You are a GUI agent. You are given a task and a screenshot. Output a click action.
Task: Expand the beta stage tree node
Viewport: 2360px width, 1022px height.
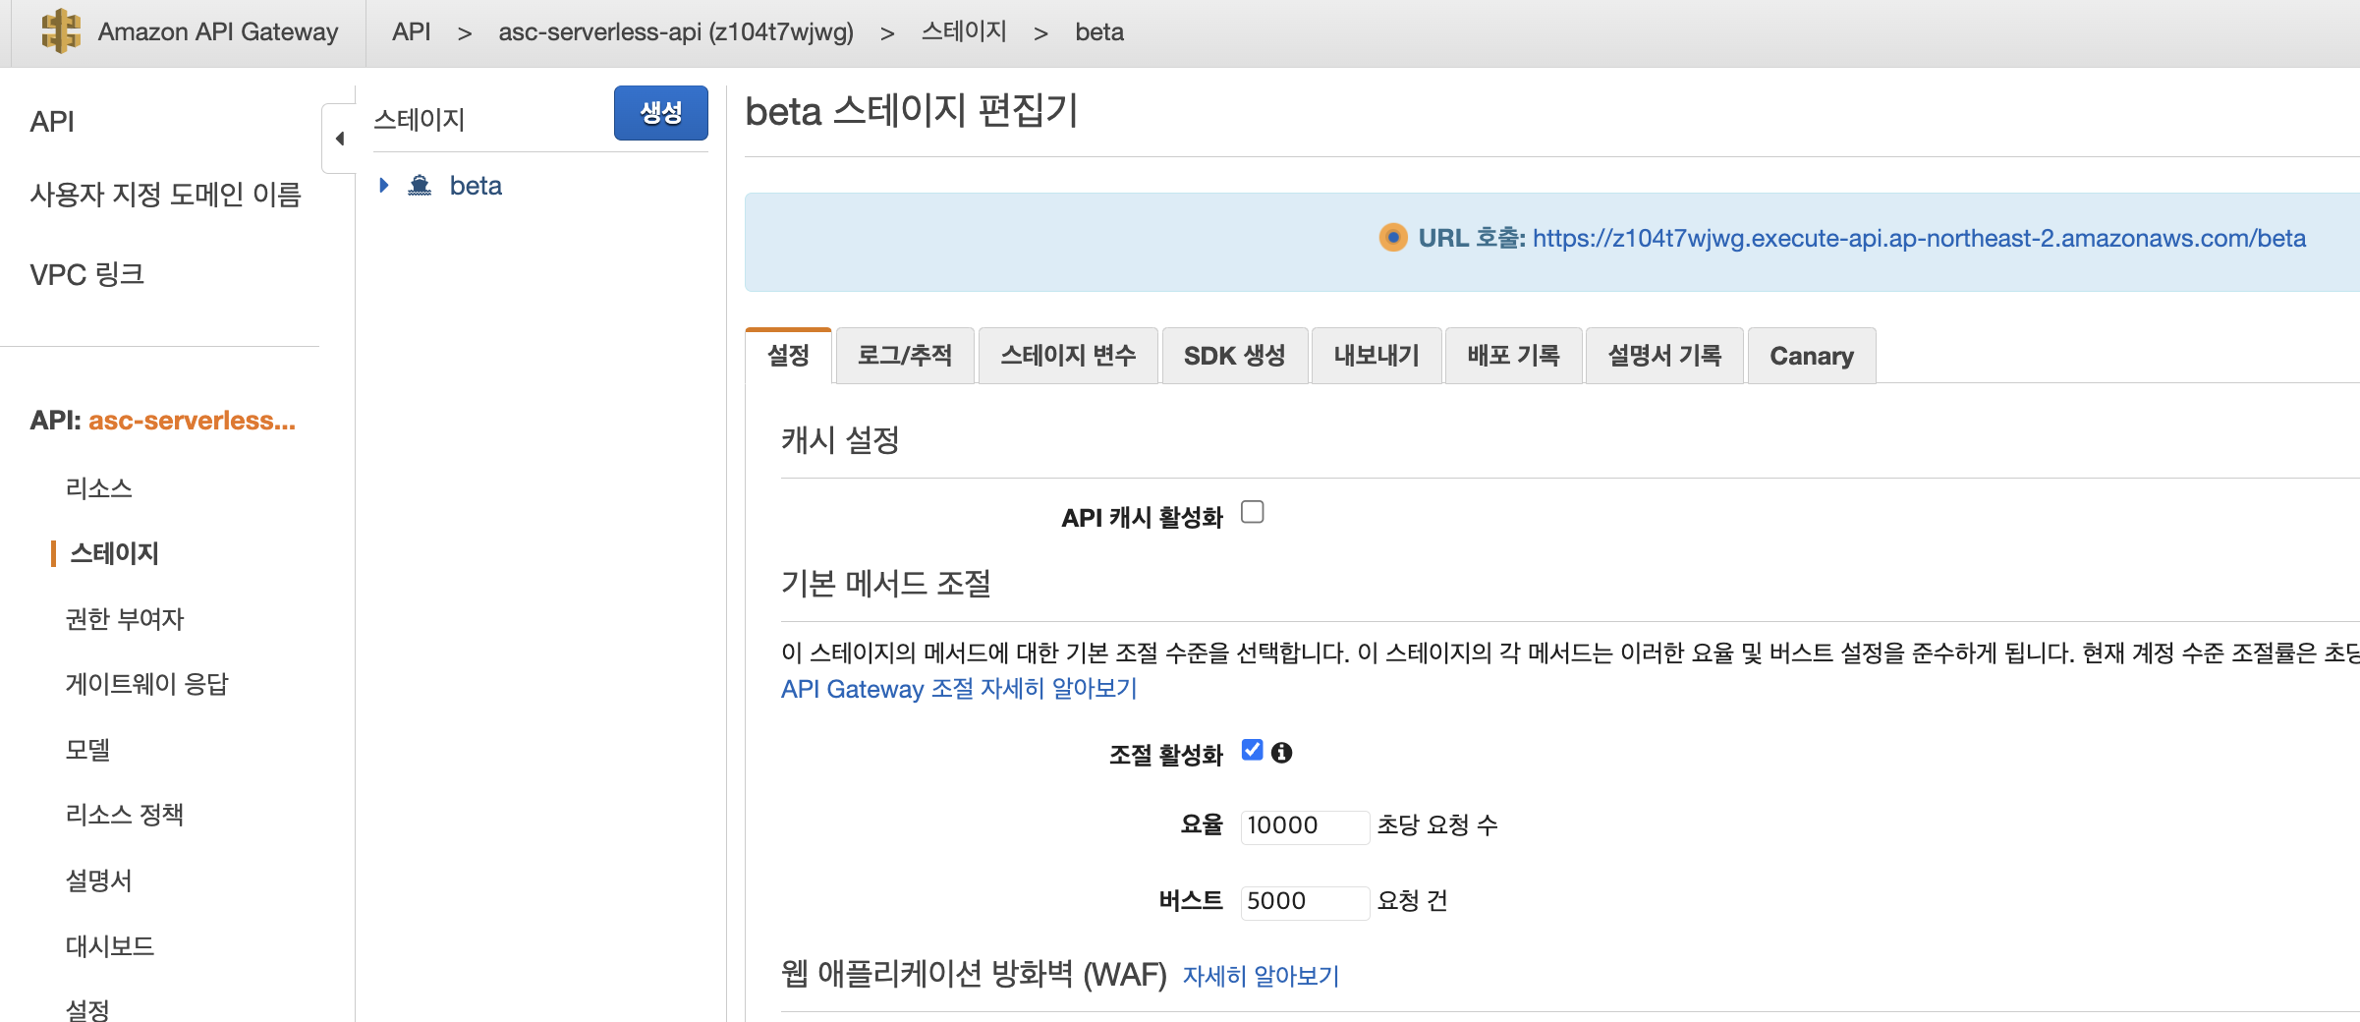click(384, 185)
